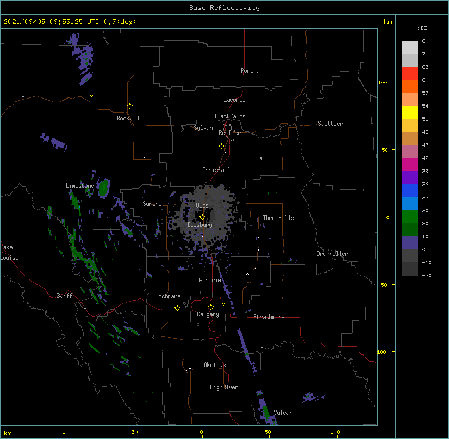Click the Base_Reflectivity title
This screenshot has width=449, height=439.
224,8
